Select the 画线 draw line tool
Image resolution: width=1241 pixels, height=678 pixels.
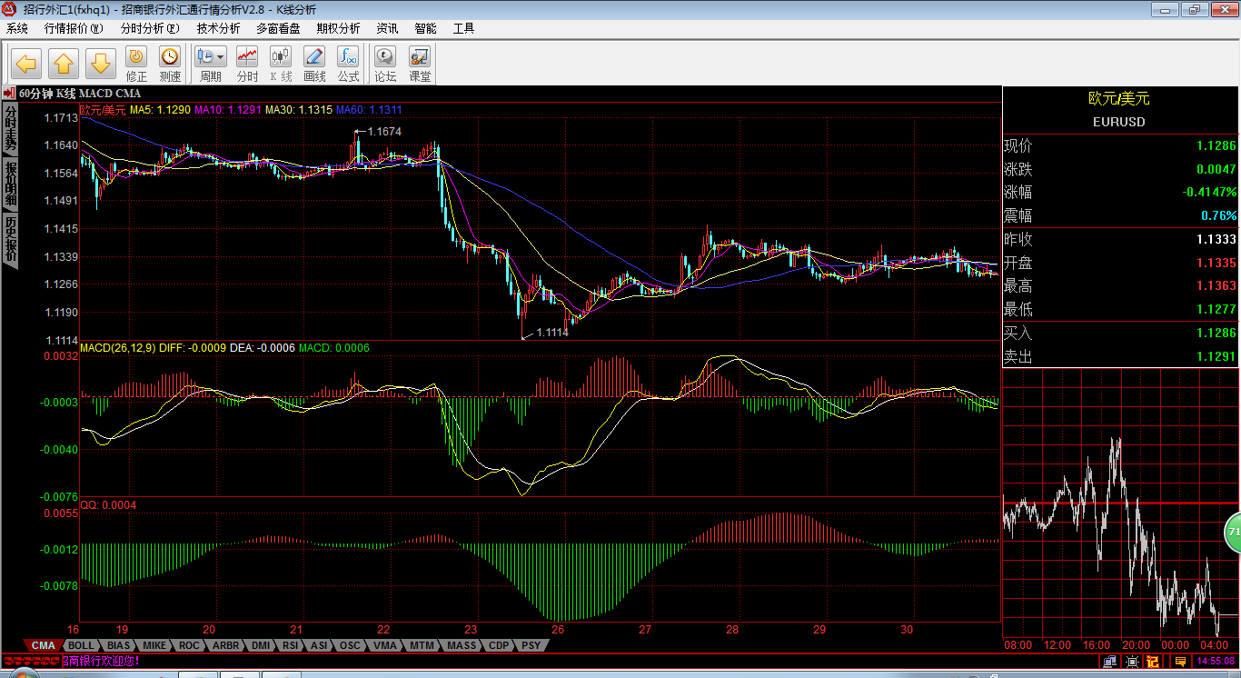point(314,64)
